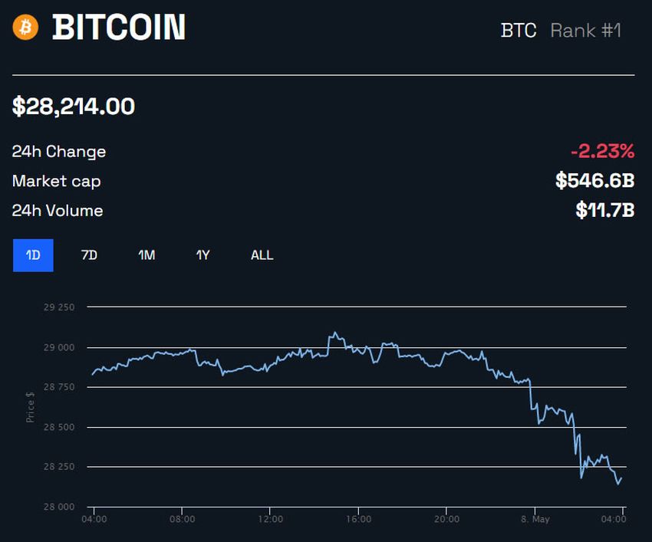Open the Rank #1 link
Viewport: 652px width, 542px height.
pos(585,31)
